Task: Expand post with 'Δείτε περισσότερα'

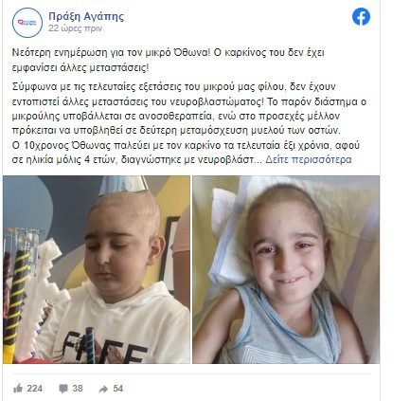Action: point(309,159)
